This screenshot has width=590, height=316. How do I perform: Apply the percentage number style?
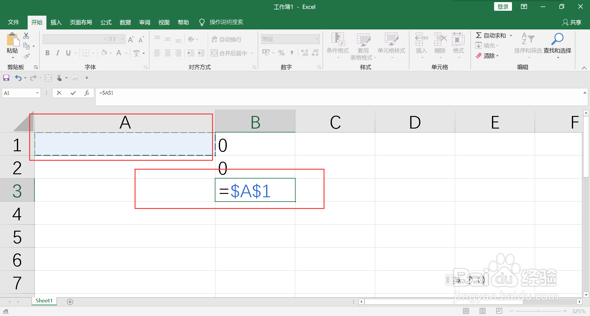pyautogui.click(x=281, y=53)
